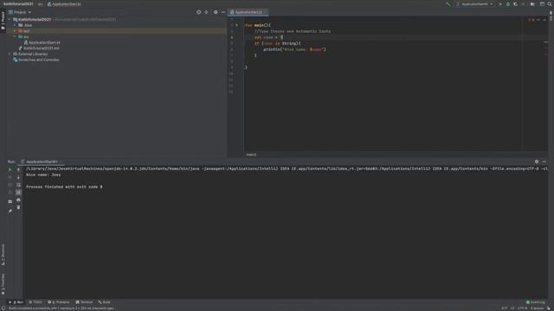Click the down arrow in Run panel toolbar
Image resolution: width=554 pixels, height=311 pixels.
click(18, 177)
